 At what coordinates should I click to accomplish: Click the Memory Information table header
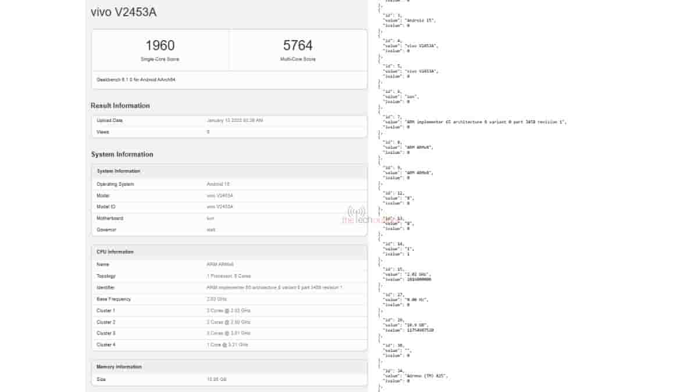point(119,367)
